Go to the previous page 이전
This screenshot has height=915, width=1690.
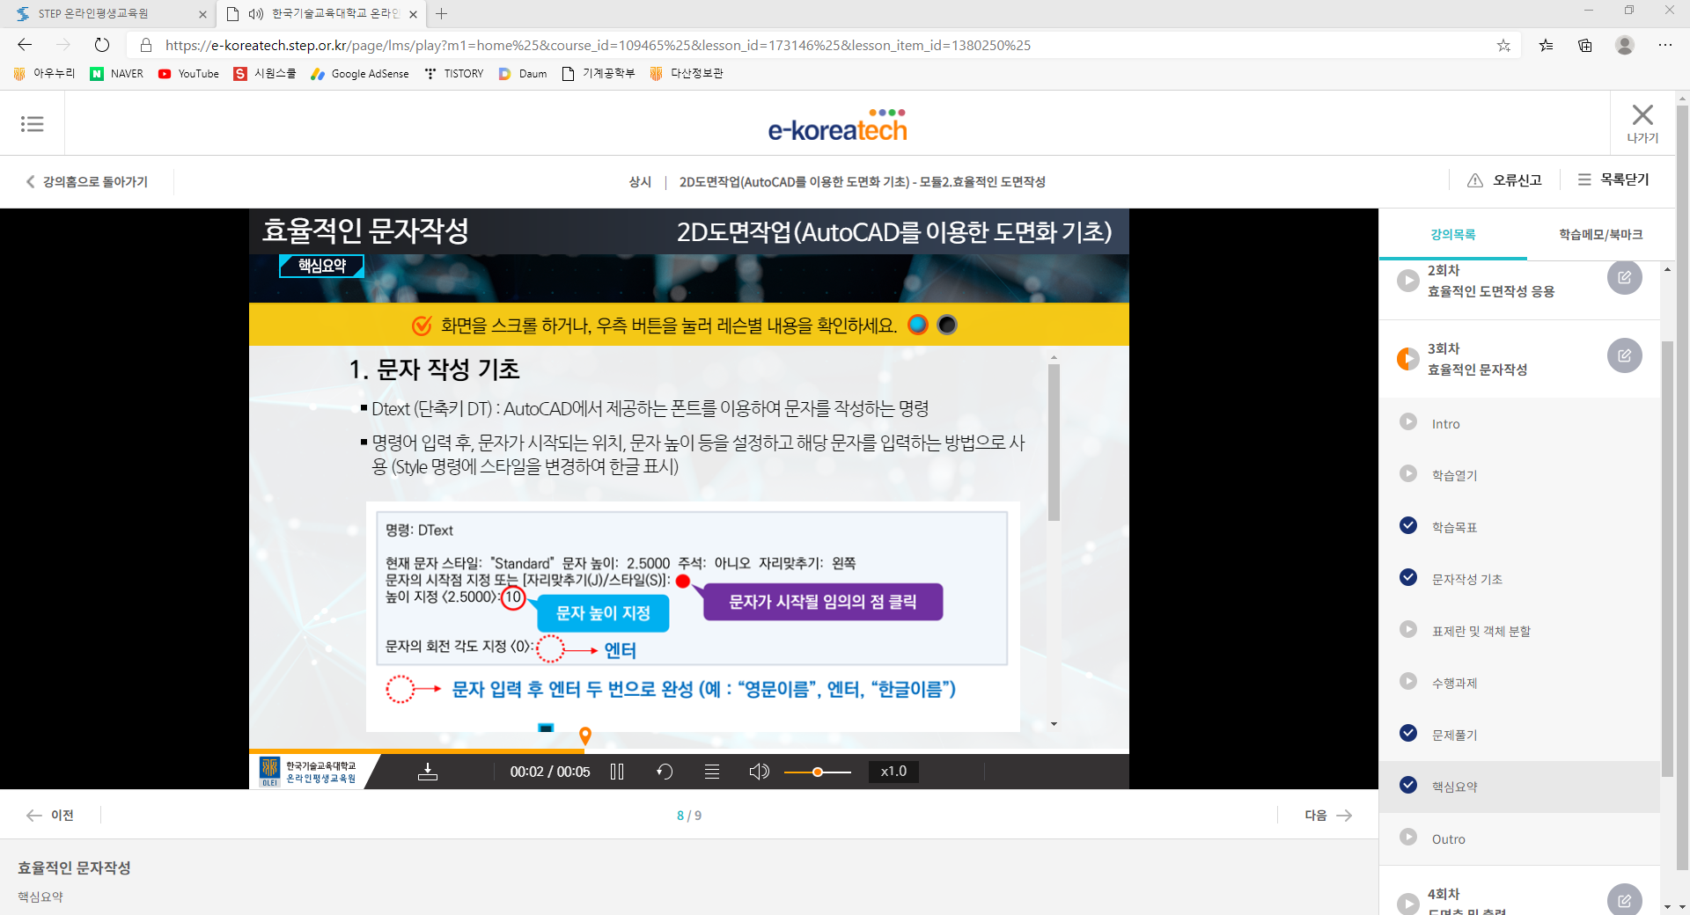50,816
